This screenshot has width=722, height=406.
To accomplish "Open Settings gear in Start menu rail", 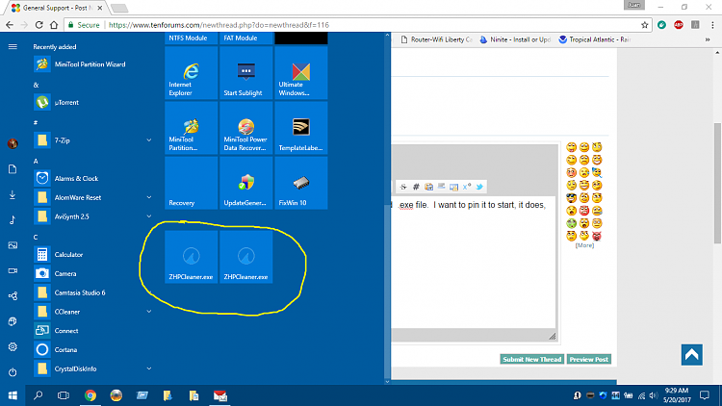I will point(13,346).
